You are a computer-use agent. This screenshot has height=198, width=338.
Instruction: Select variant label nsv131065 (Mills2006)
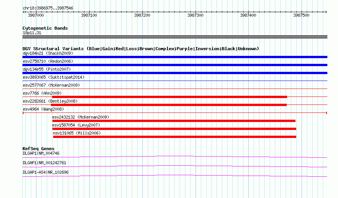click(77, 133)
